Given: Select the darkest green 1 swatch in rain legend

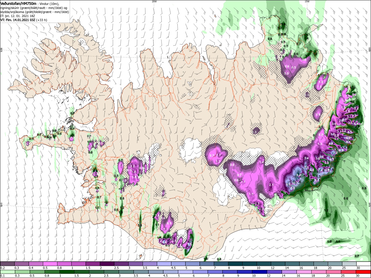Looking at the screenshot, I should click(x=67, y=272).
